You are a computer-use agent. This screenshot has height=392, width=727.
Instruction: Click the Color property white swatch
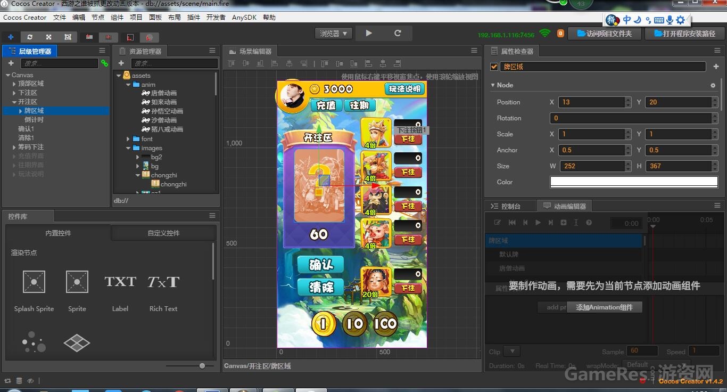tap(633, 182)
